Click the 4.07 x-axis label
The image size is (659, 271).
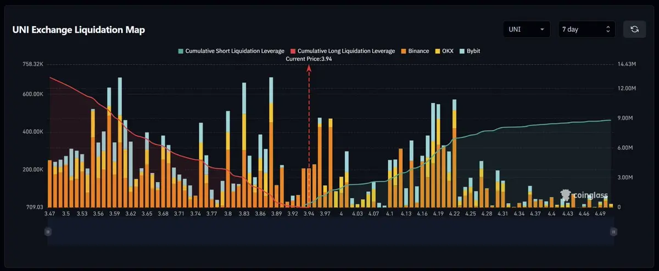click(373, 214)
